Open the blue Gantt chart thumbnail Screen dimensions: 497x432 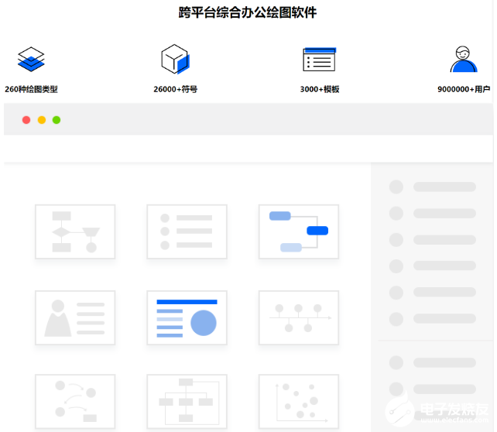[x=298, y=231]
